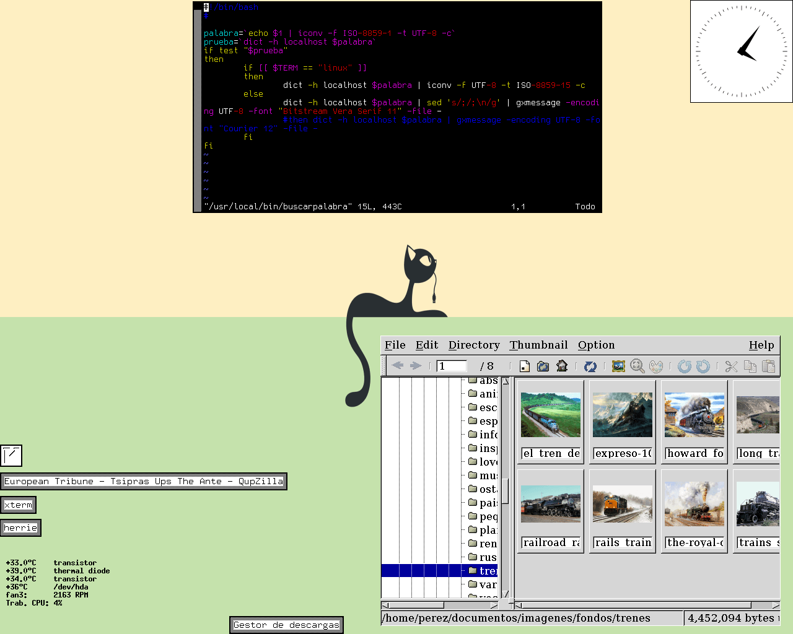Click the QupZilla European Tribune window button

click(x=144, y=481)
